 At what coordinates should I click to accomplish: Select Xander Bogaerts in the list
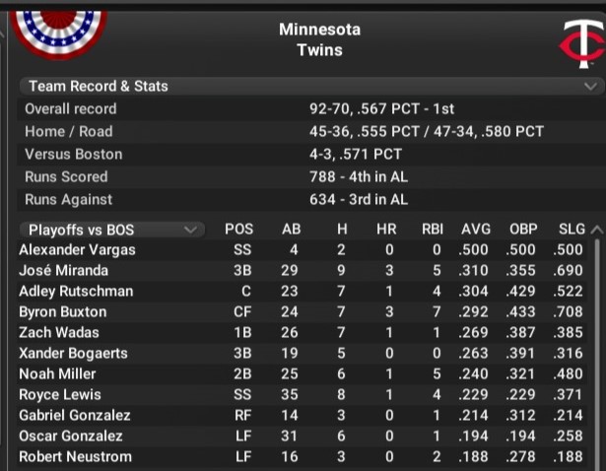tap(73, 354)
